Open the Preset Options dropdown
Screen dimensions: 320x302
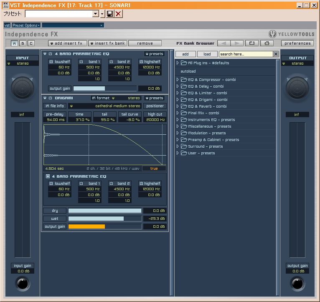(x=26, y=25)
